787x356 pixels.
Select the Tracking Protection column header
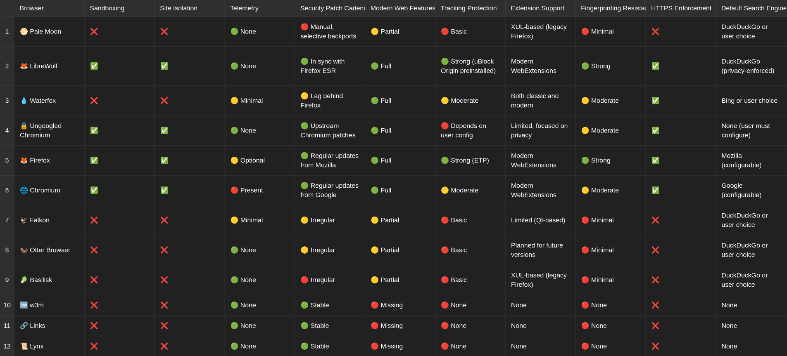click(470, 8)
